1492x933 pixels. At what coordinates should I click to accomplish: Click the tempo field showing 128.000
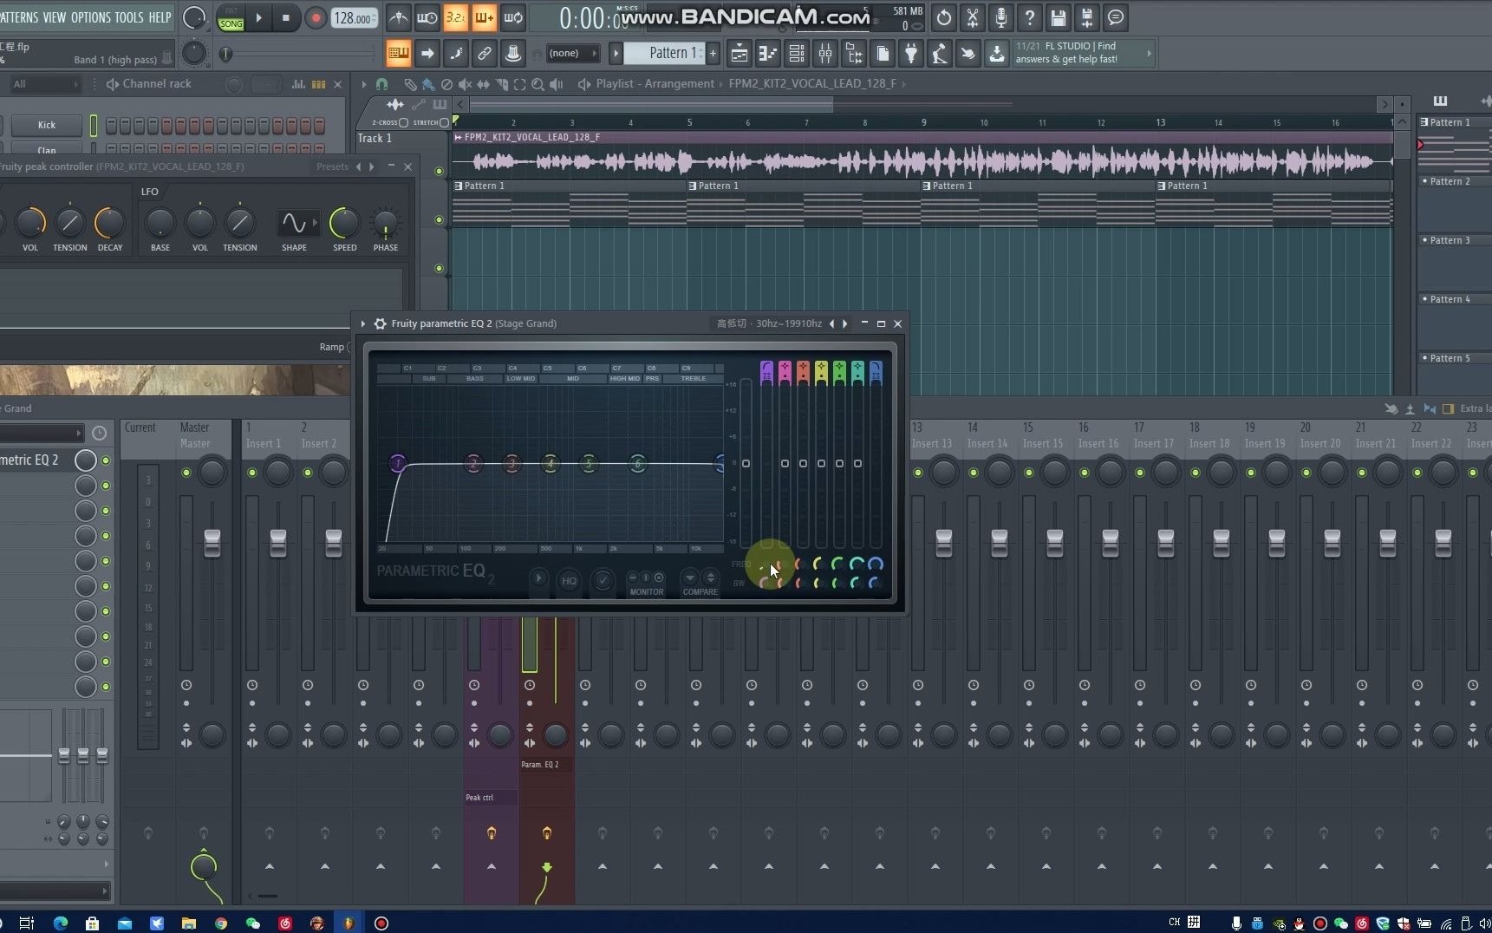(x=355, y=18)
